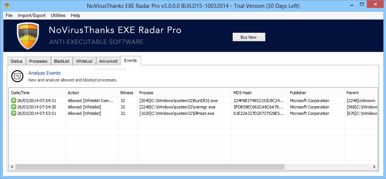Viewport: 386px width, 179px height.
Task: Sort by Bitness column header
Action: tap(128, 93)
